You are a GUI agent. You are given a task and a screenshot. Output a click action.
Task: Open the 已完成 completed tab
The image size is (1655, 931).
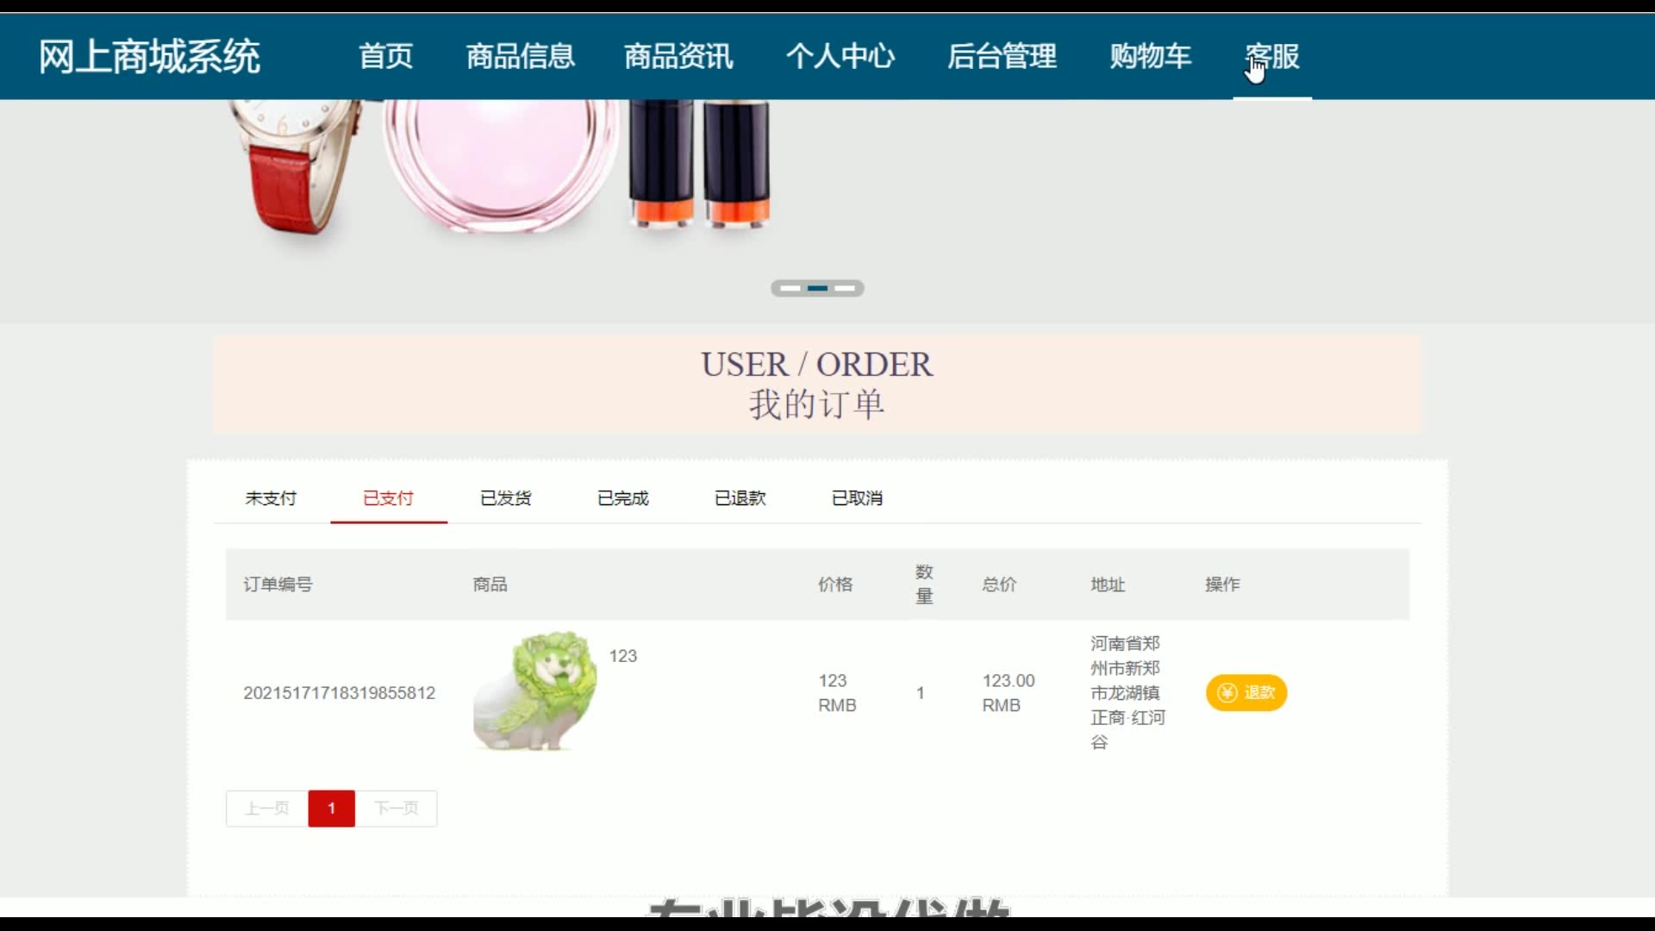click(622, 498)
